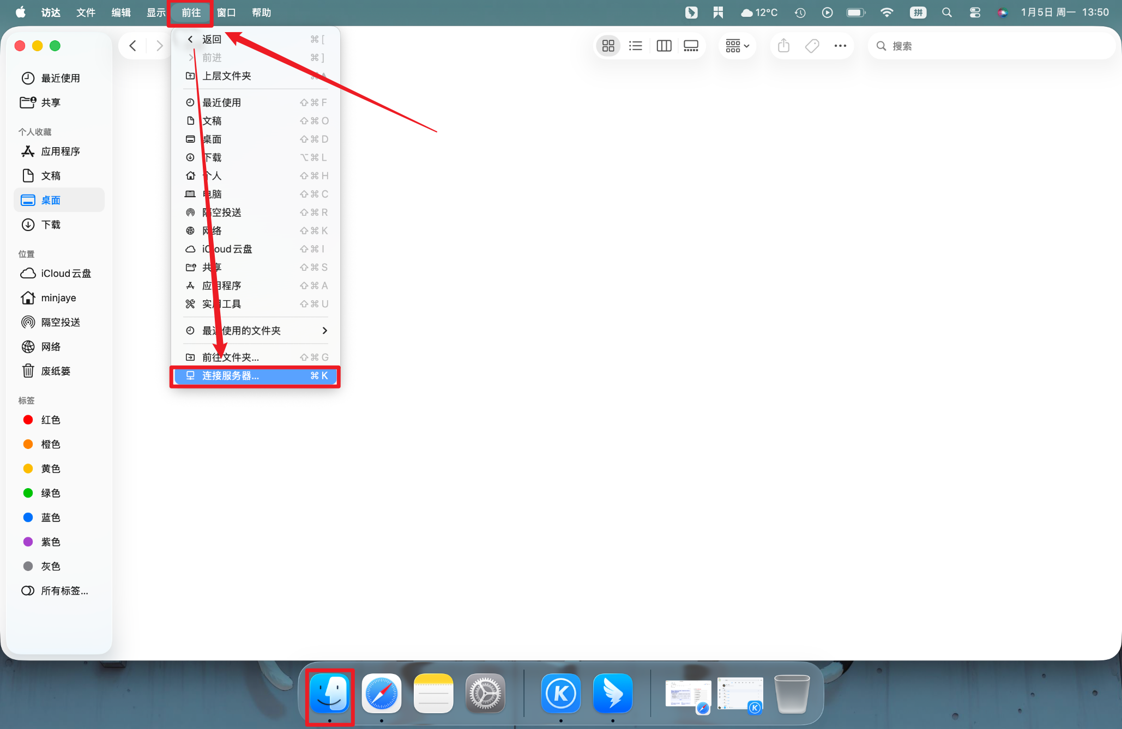Screen dimensions: 1122x729
Task: Open the more actions ellipsis menu
Action: 840,46
